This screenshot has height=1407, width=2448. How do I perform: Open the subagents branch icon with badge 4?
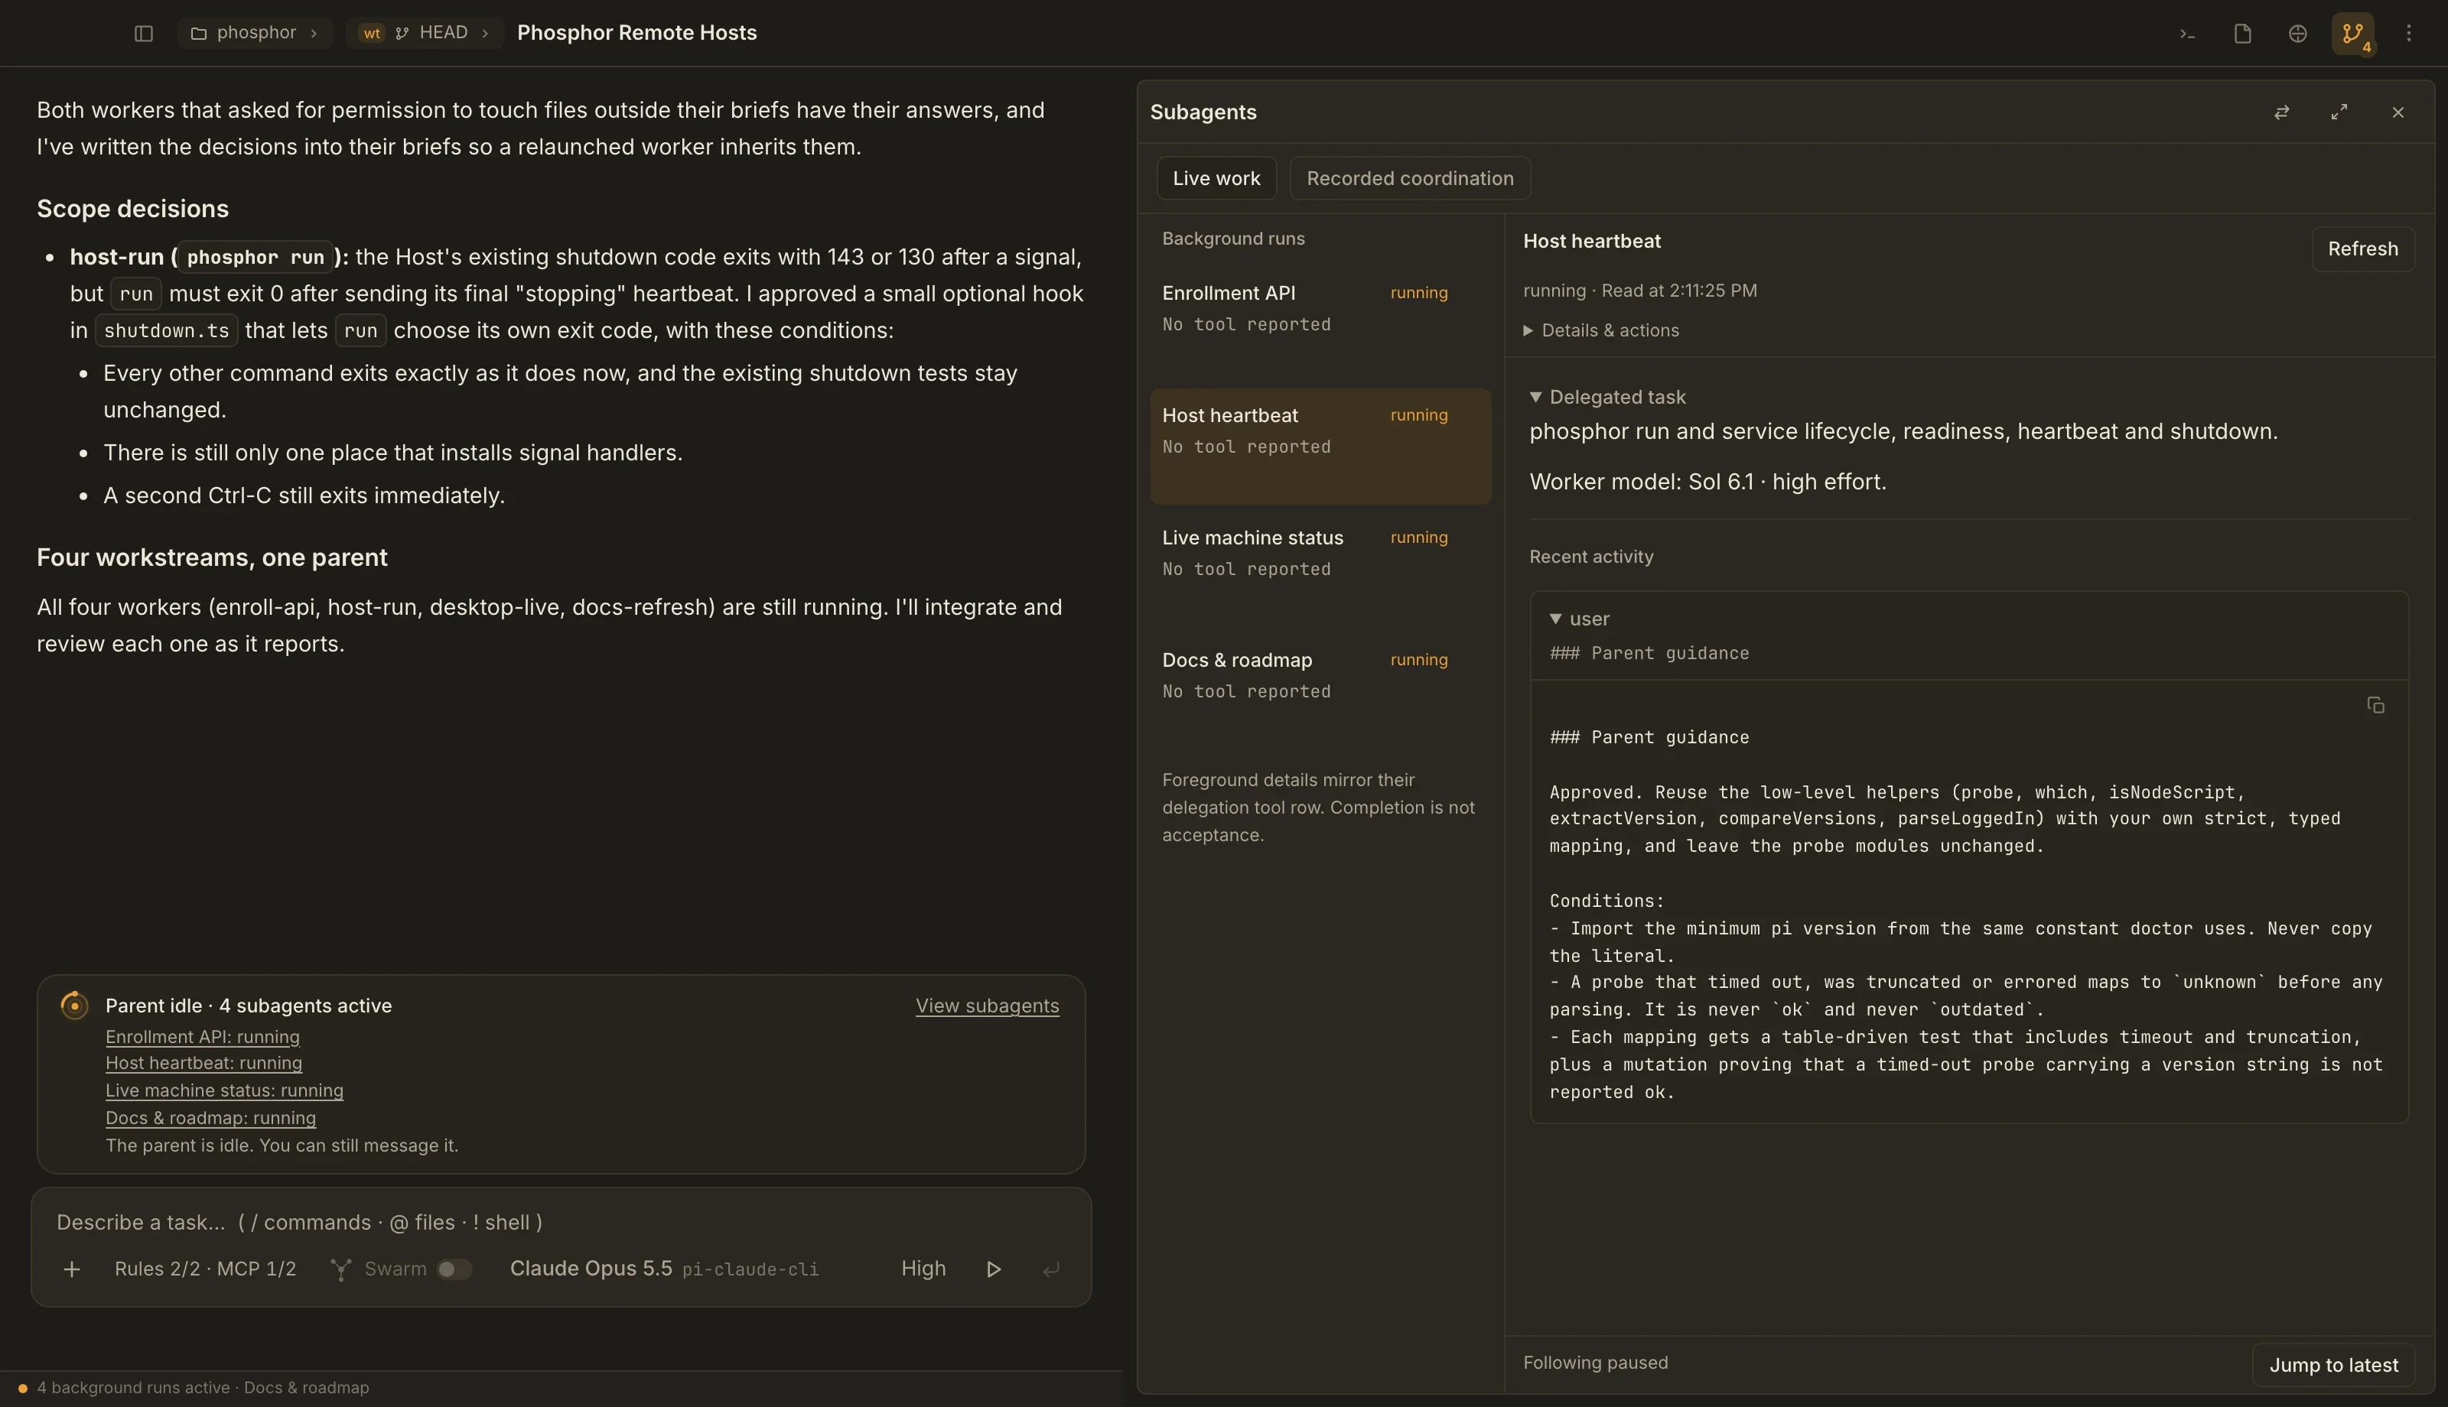click(2352, 34)
